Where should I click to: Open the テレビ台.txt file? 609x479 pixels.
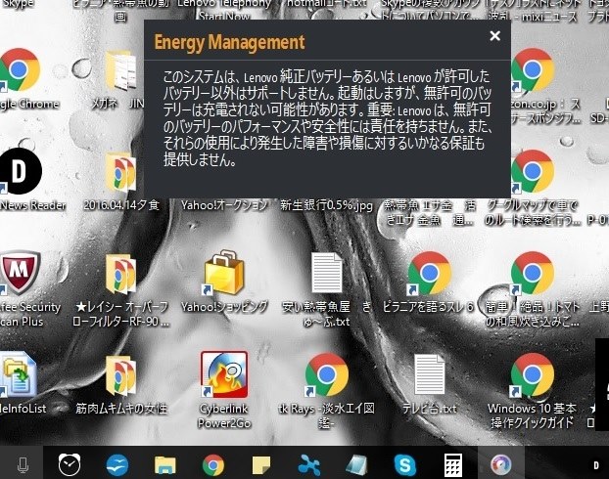[x=429, y=374]
